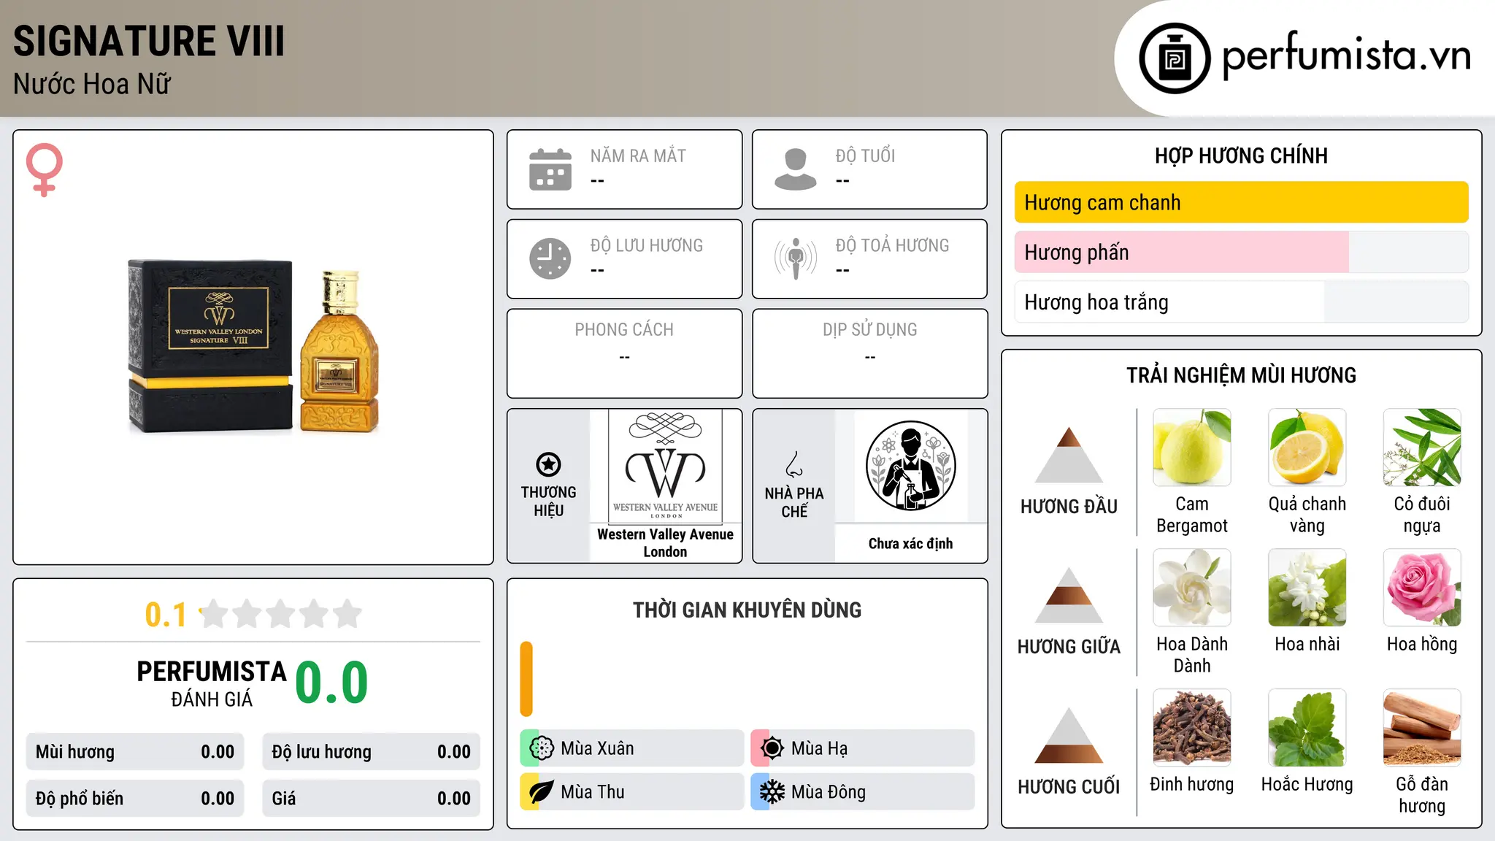Image resolution: width=1495 pixels, height=841 pixels.
Task: Open the Hoa Dành Dành gardenia image
Action: [1192, 588]
